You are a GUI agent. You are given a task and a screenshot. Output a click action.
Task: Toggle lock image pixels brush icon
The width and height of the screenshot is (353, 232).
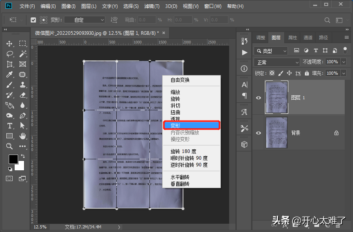(x=281, y=73)
